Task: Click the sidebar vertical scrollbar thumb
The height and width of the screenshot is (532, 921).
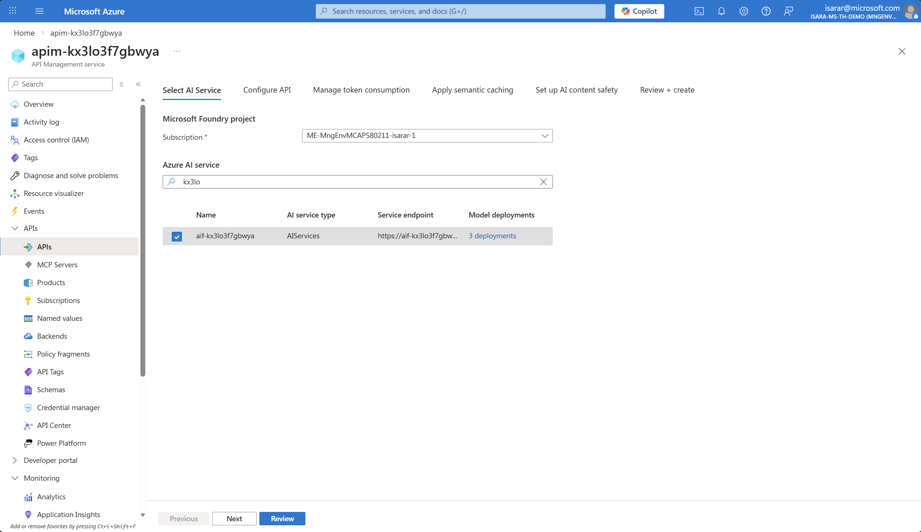Action: 143,241
